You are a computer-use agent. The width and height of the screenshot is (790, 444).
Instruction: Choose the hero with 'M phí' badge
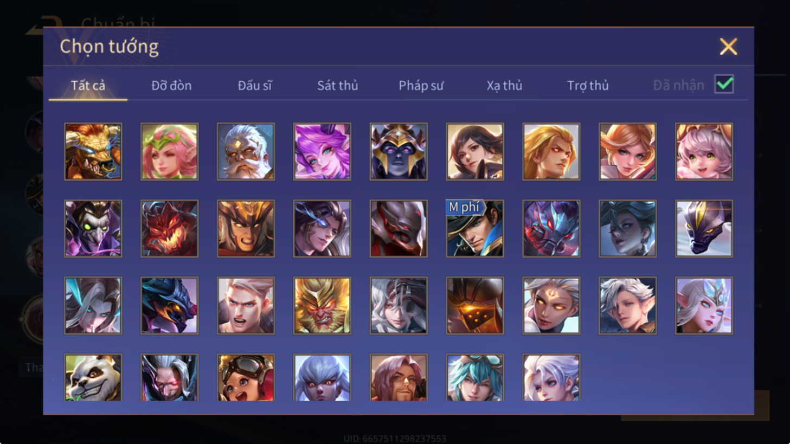[x=474, y=228]
